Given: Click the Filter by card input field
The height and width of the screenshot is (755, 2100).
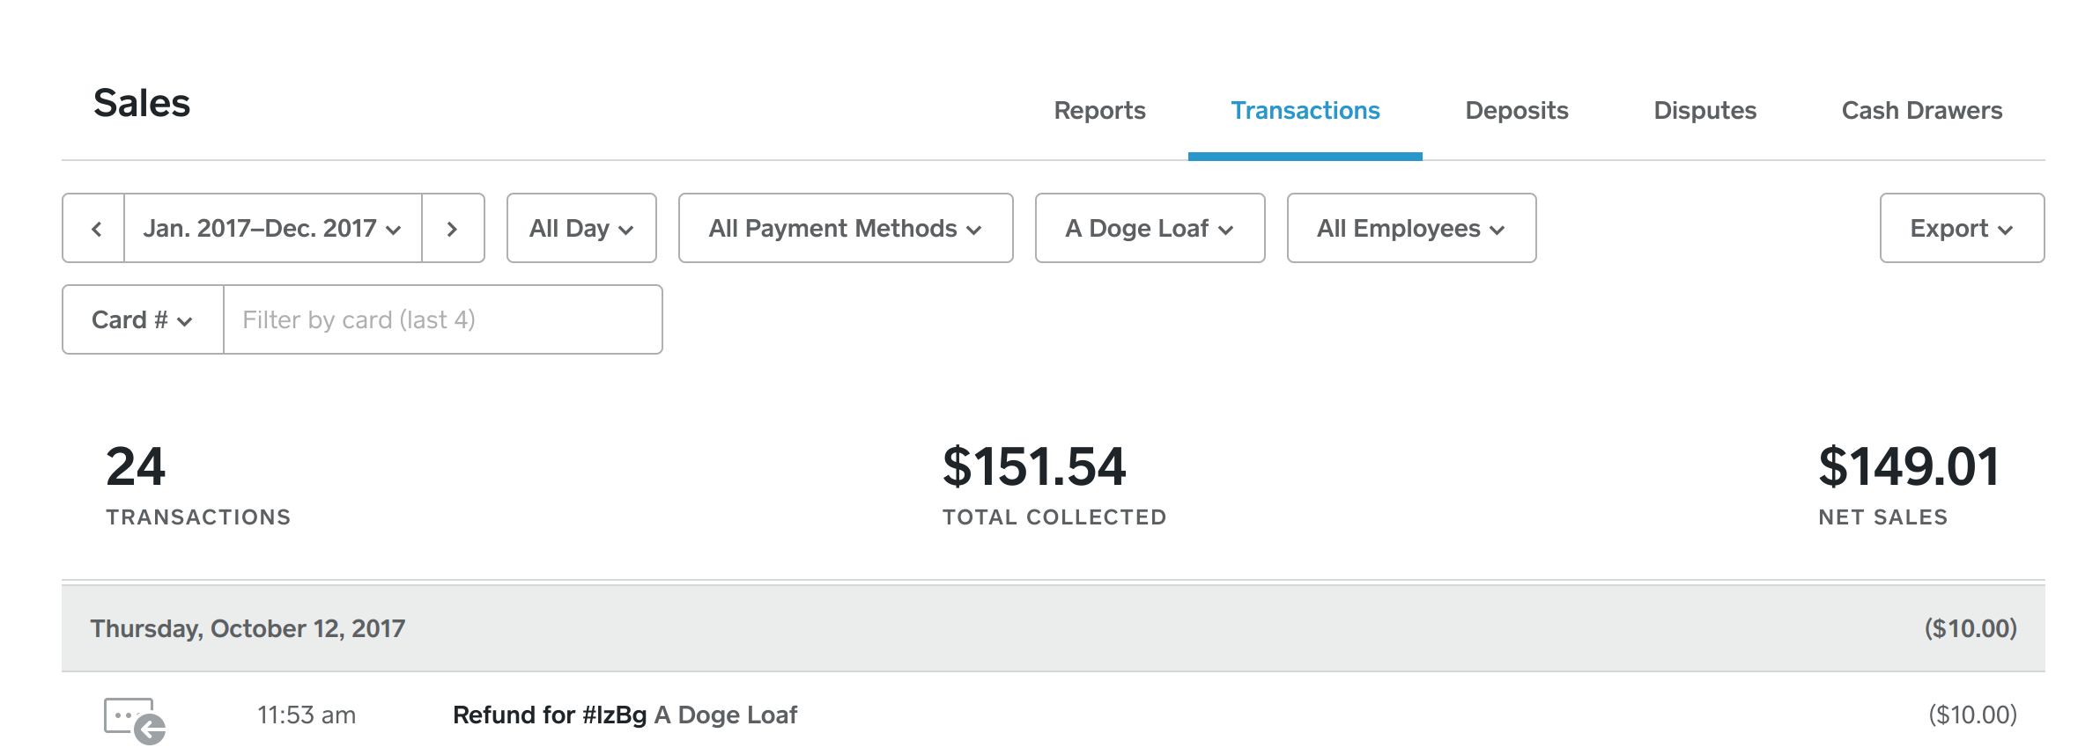Looking at the screenshot, I should (442, 320).
